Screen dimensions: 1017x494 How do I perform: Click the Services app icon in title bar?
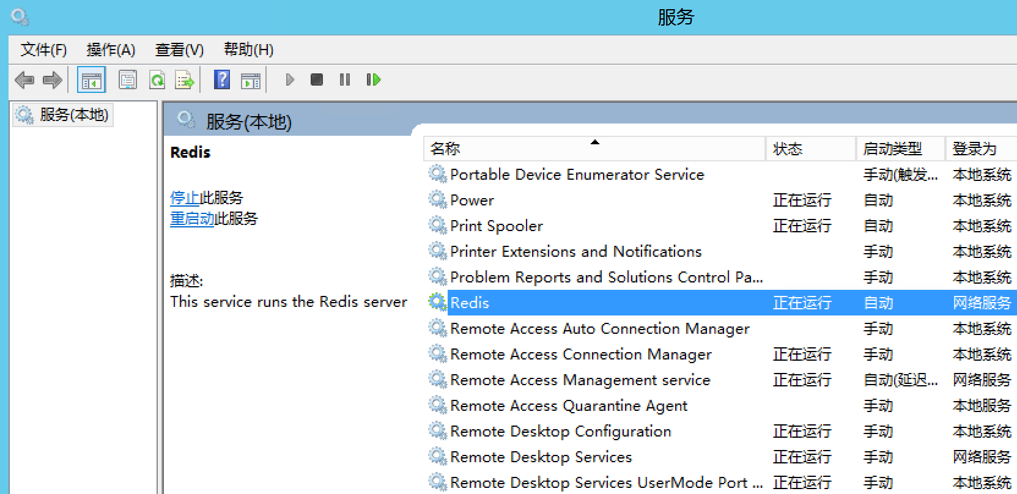point(20,17)
